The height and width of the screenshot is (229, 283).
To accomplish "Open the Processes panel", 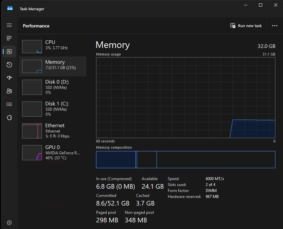I will click(9, 38).
